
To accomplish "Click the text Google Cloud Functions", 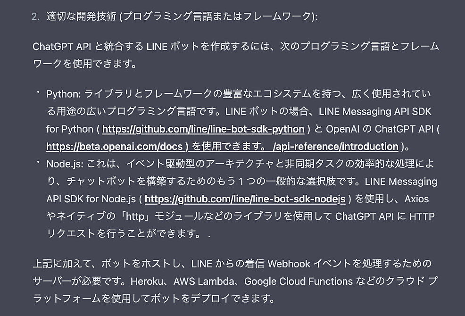I will [x=299, y=281].
